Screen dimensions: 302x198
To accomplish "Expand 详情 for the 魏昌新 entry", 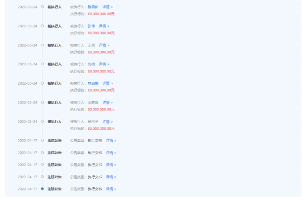I will tap(107, 7).
